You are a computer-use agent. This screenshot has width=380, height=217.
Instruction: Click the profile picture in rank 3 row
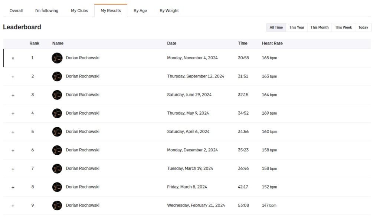pos(57,95)
